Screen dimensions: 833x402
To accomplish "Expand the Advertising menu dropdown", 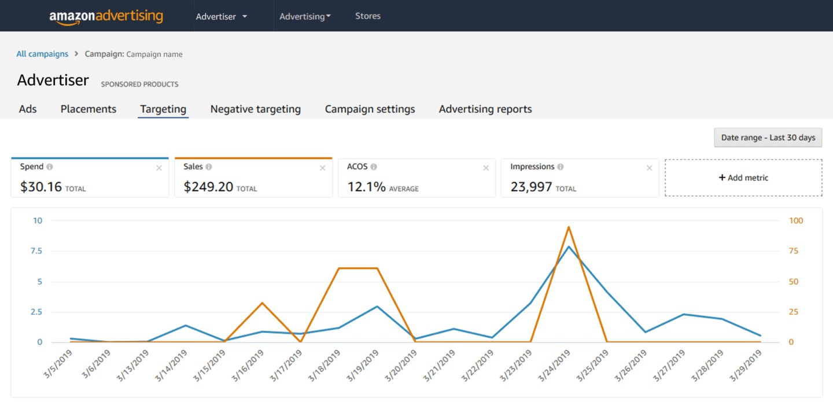I will click(305, 17).
